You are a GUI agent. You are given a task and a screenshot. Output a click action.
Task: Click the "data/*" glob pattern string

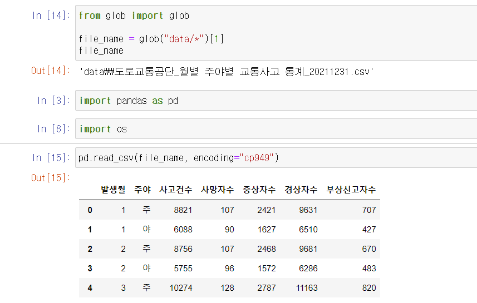(x=184, y=39)
